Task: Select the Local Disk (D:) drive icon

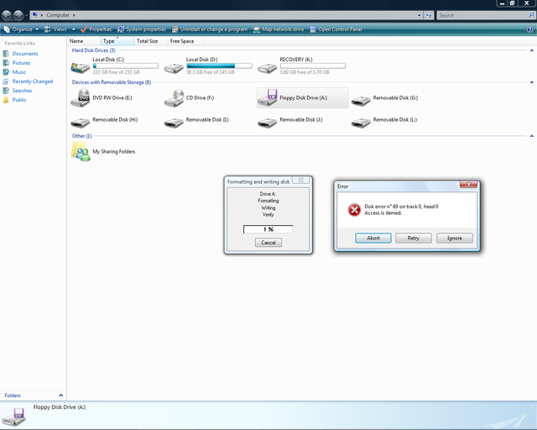Action: (174, 67)
